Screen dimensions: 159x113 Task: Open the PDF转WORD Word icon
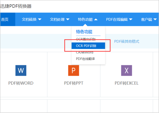(21, 70)
